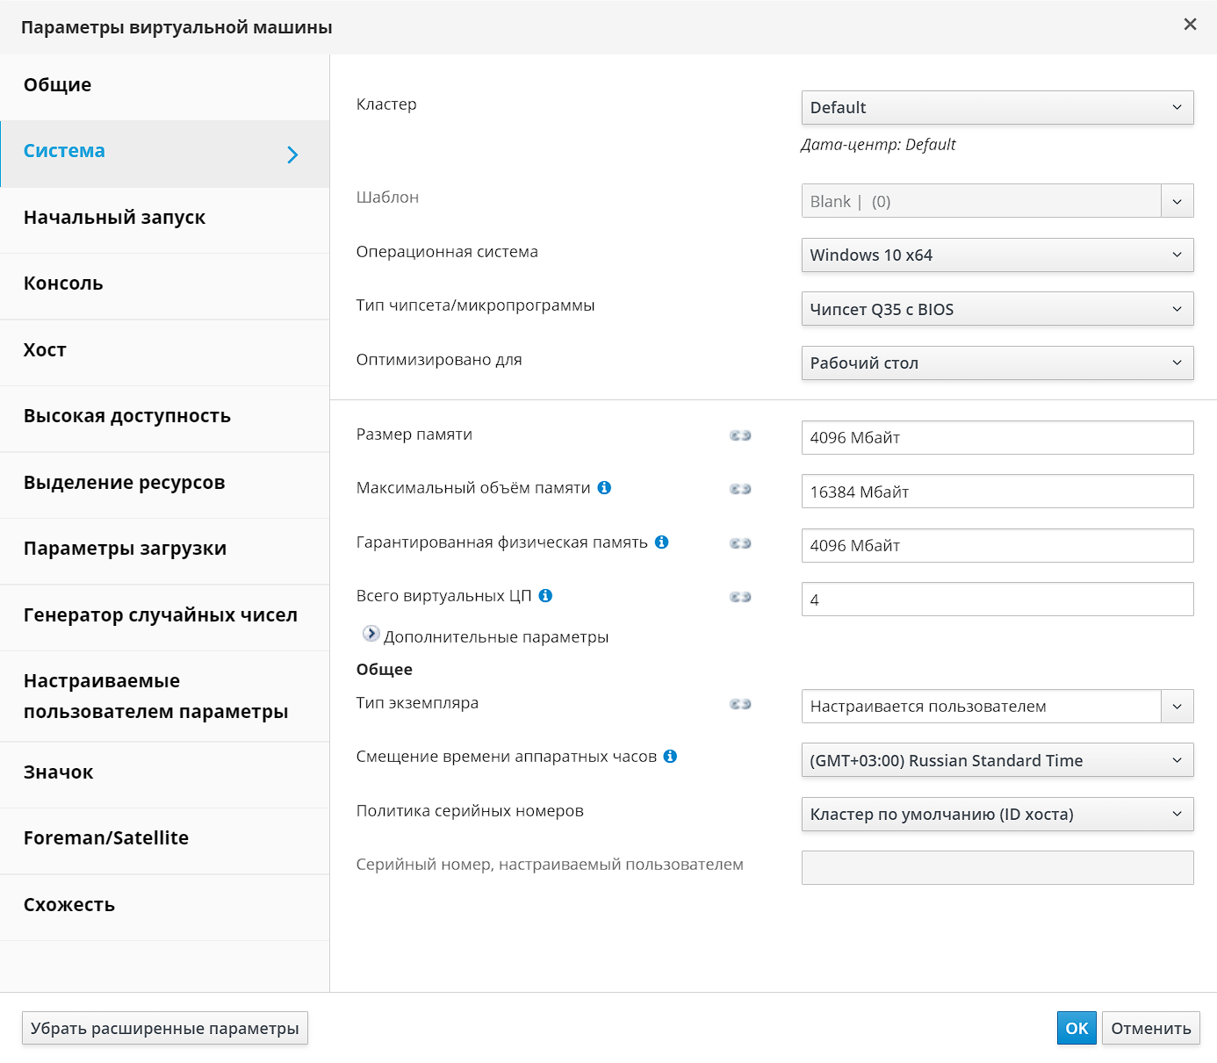Click info icon next to Максимальный объём памяти

[604, 488]
